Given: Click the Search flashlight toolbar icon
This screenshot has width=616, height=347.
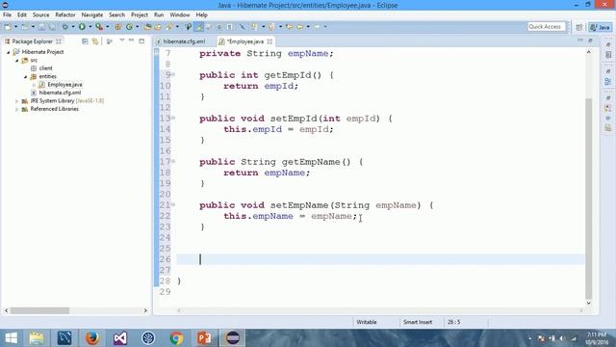Looking at the screenshot, I should [x=169, y=27].
